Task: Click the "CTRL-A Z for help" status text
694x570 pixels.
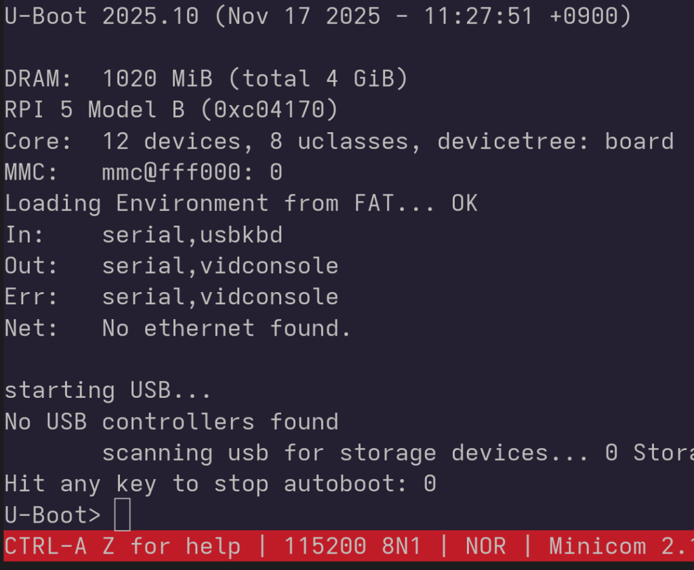Action: click(x=122, y=546)
